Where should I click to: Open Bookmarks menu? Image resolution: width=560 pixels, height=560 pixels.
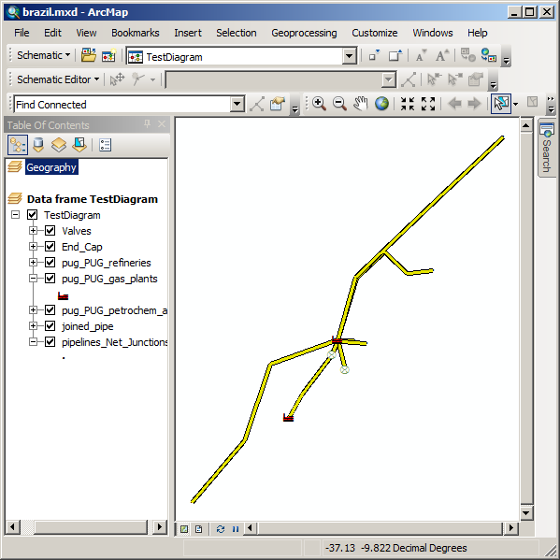point(135,33)
